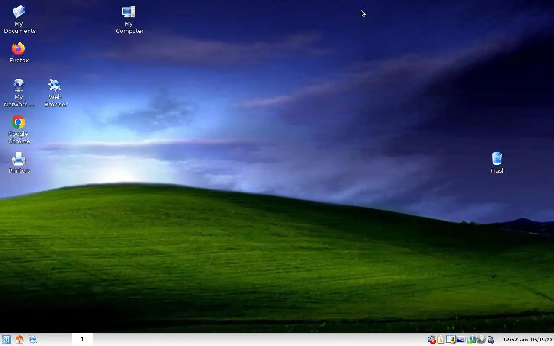Open the My Documents desktop icon
554x346 pixels.
pyautogui.click(x=19, y=19)
